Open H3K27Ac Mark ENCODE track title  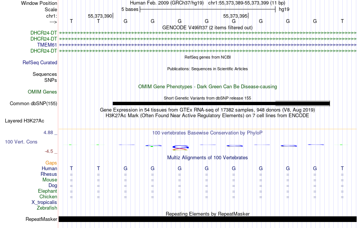(207, 116)
